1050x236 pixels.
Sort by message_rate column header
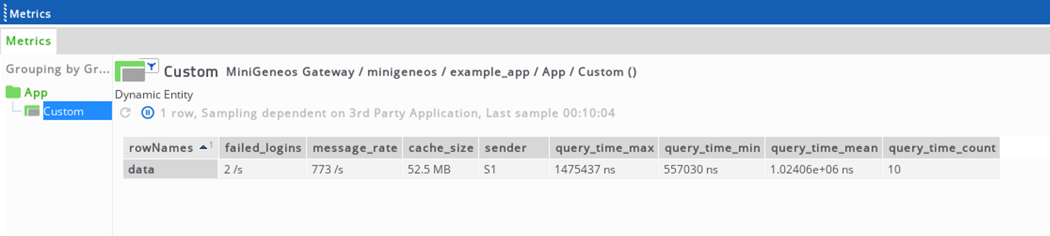[355, 148]
